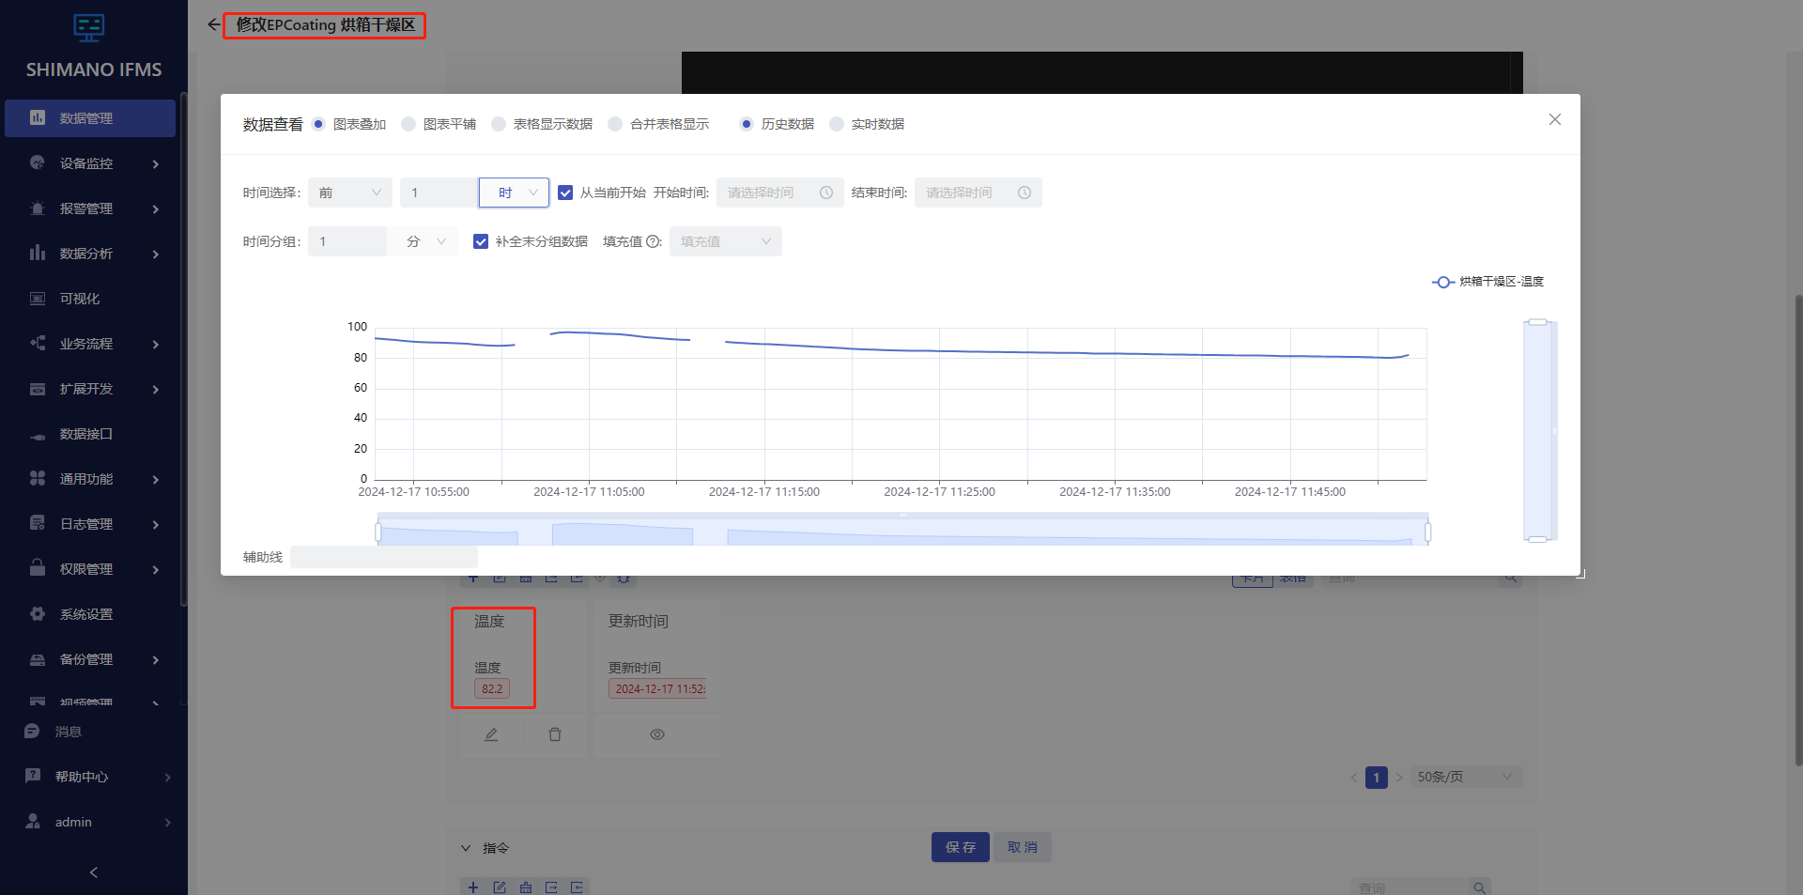Click the 时间分组 number input showing 1
The image size is (1803, 895).
pos(347,241)
